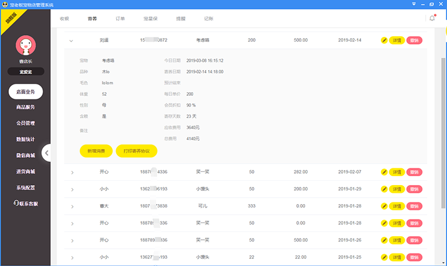447x266 pixels.
Task: Switch to the 收银 tab
Action: click(64, 18)
